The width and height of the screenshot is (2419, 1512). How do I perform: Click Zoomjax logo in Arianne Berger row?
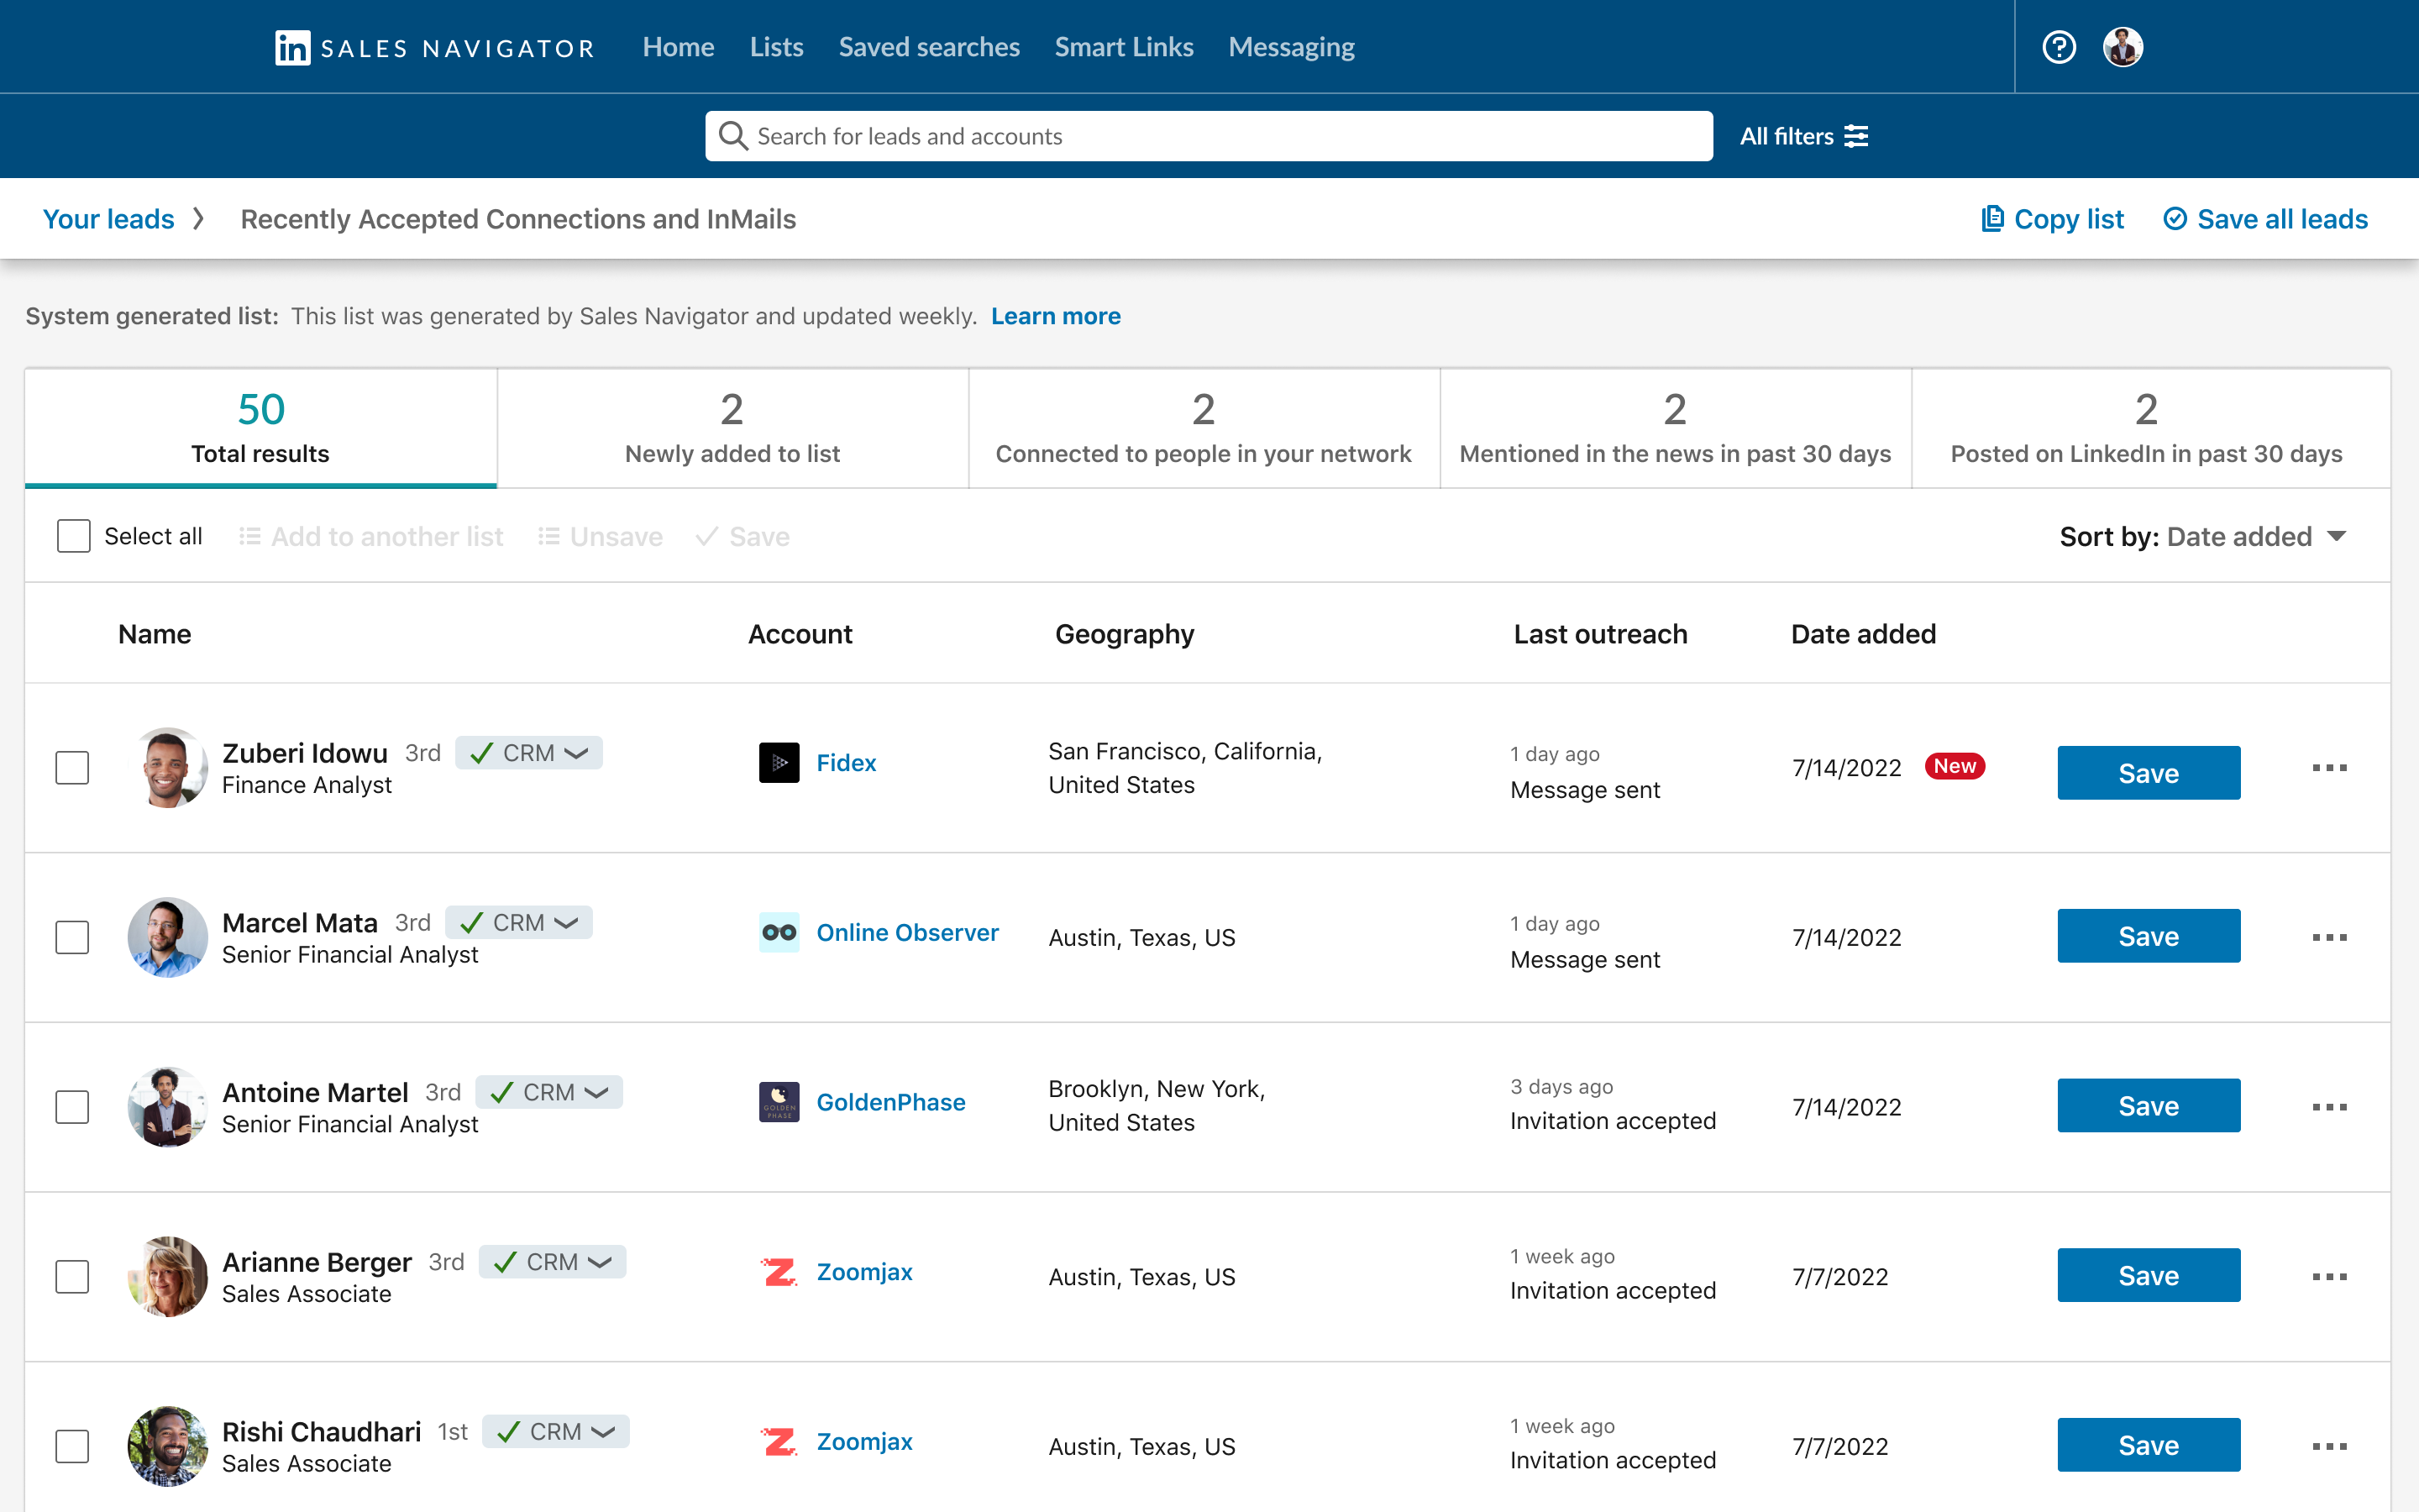(x=779, y=1272)
